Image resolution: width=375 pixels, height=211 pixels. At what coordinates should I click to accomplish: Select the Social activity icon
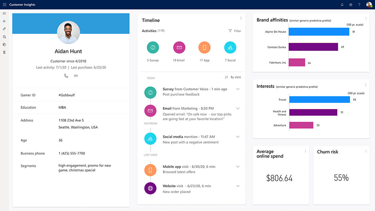(230, 47)
